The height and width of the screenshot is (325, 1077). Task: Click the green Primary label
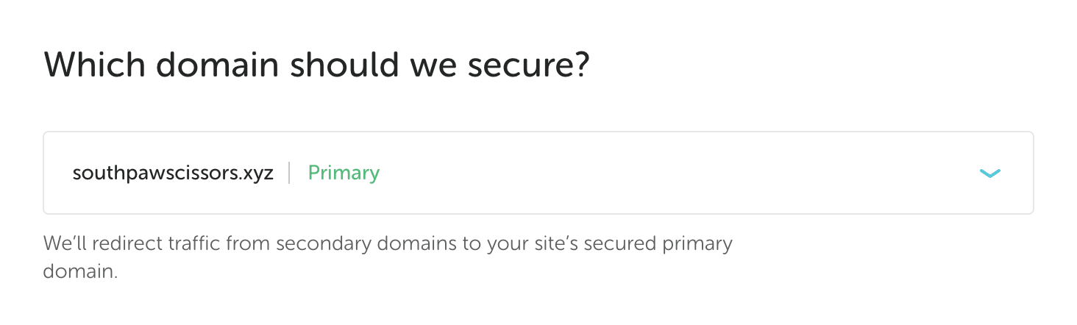pyautogui.click(x=344, y=174)
